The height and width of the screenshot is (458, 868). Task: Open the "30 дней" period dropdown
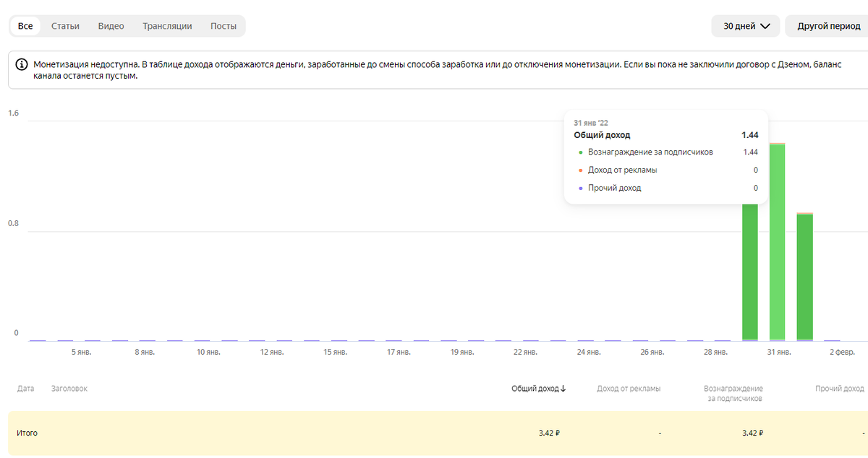click(746, 26)
